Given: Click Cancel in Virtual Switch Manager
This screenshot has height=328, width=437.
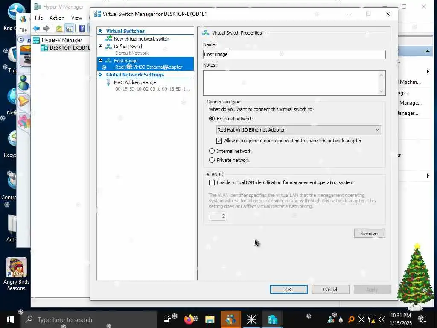Looking at the screenshot, I should [330, 290].
